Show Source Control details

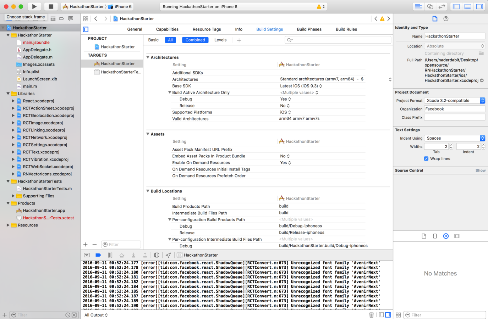[480, 170]
